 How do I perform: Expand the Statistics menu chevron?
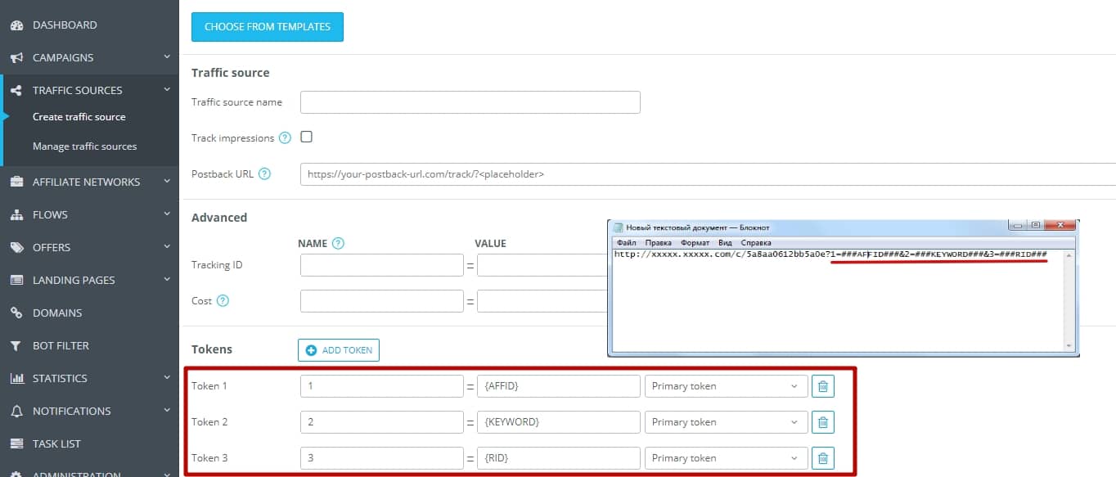[x=167, y=378]
